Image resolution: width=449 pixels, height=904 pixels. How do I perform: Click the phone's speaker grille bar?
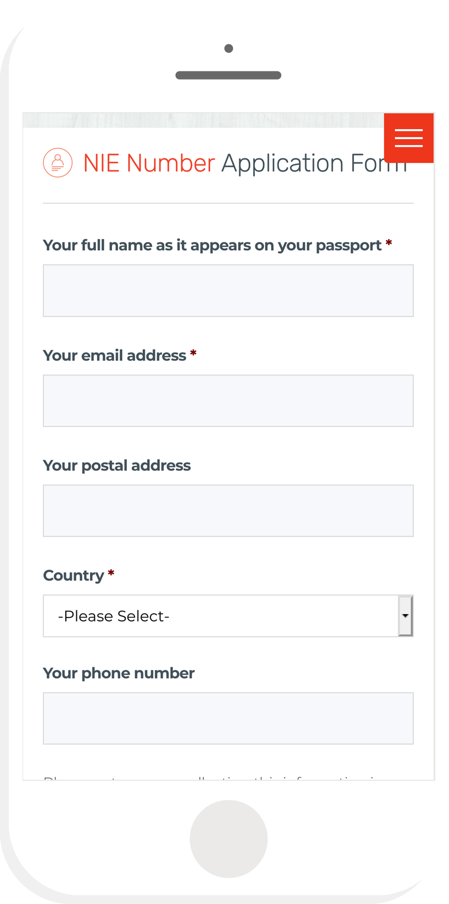click(228, 75)
